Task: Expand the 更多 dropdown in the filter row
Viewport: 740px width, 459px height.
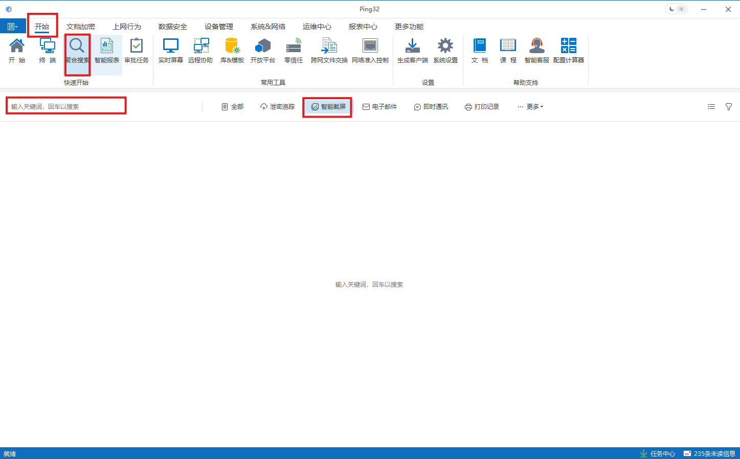Action: point(530,106)
